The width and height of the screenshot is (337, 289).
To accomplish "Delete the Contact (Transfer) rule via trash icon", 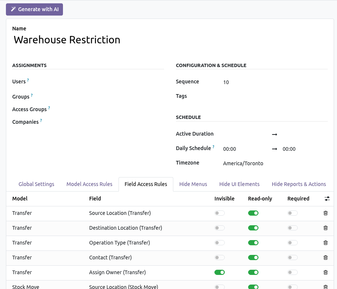I will (326, 258).
